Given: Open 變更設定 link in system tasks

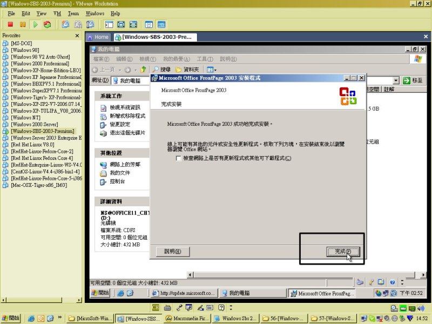Looking at the screenshot, I should coord(120,125).
